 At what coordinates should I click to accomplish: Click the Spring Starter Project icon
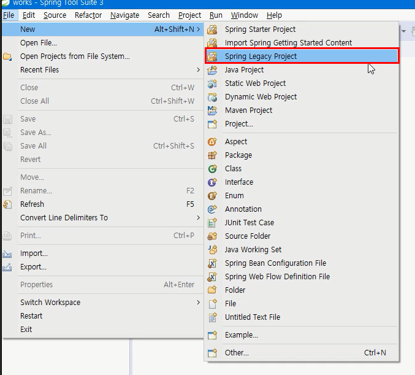coord(212,29)
